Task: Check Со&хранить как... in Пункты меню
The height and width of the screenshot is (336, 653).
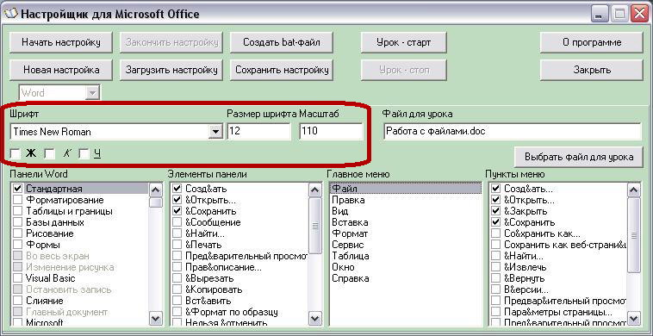Action: click(x=495, y=233)
